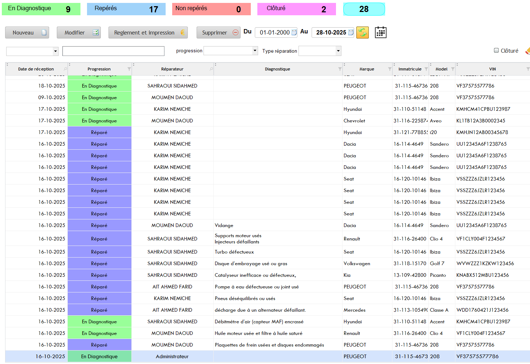Viewport: 530px width, 364px height.
Task: Click filter icon in Marque column header
Action: [389, 69]
